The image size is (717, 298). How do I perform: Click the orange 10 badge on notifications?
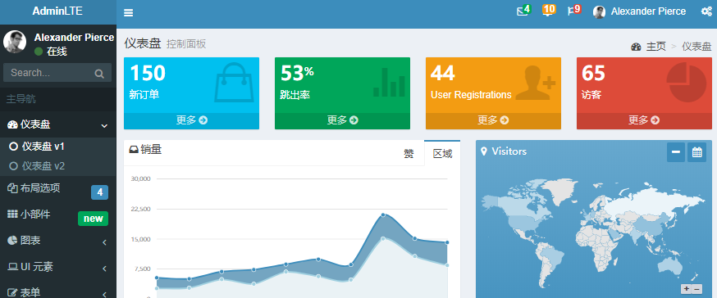pos(549,8)
